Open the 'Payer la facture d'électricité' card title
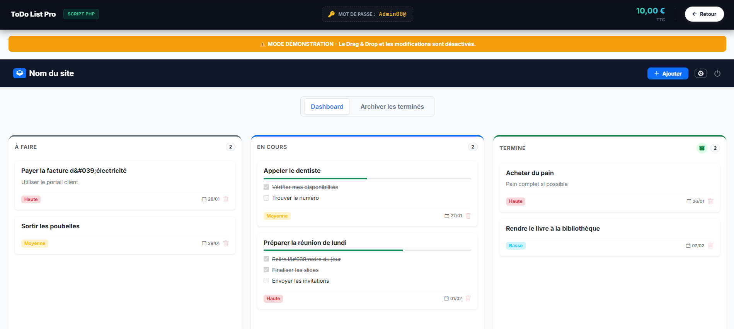 click(74, 171)
